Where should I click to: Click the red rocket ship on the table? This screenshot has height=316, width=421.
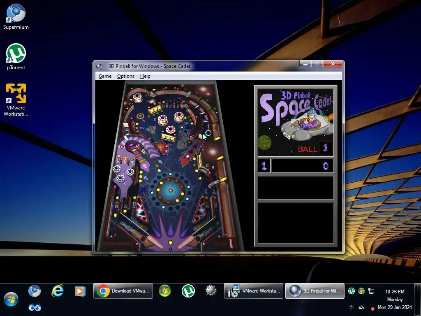click(x=190, y=154)
